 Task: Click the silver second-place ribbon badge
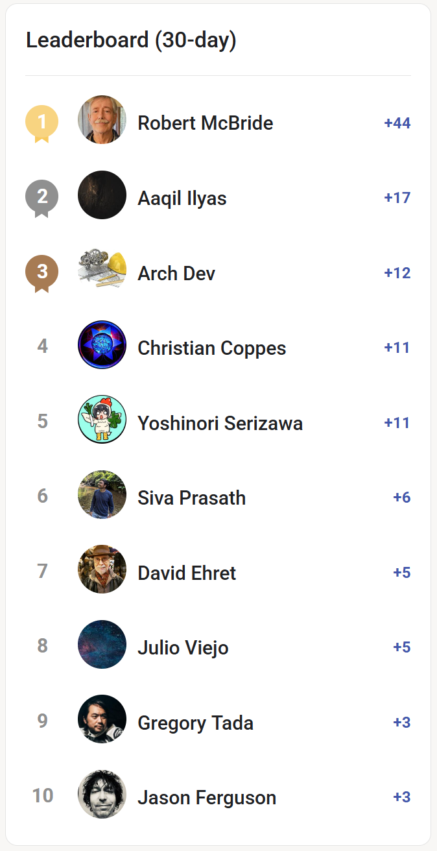pos(41,195)
